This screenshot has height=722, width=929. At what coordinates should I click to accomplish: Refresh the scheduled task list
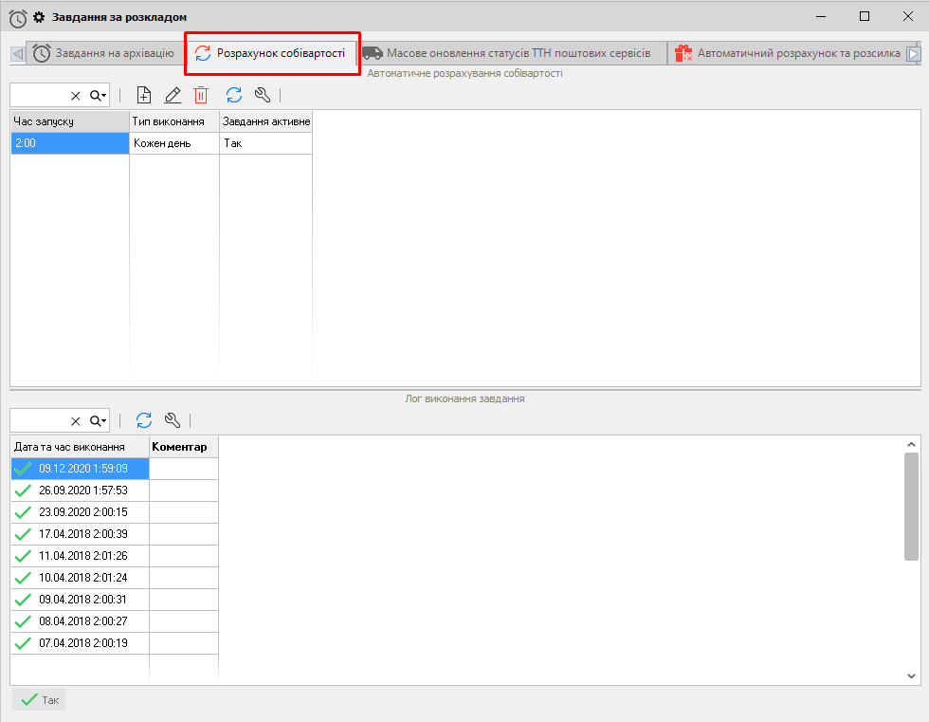click(x=233, y=95)
